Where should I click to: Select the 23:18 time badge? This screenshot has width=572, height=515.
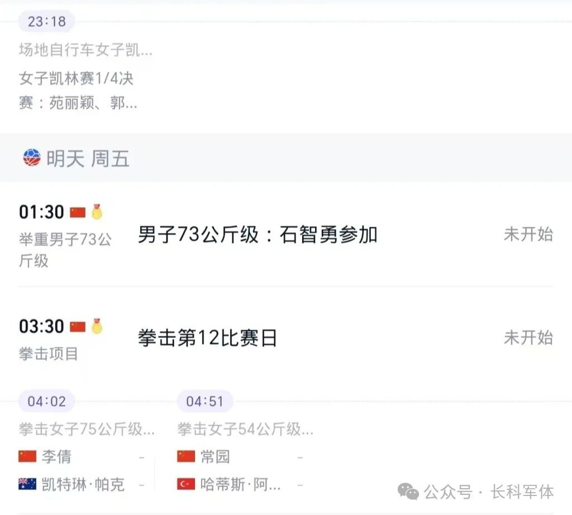pos(47,22)
